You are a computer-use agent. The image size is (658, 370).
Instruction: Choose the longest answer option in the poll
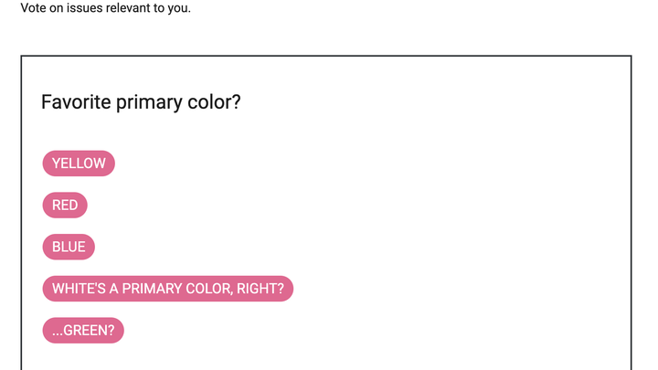click(167, 289)
